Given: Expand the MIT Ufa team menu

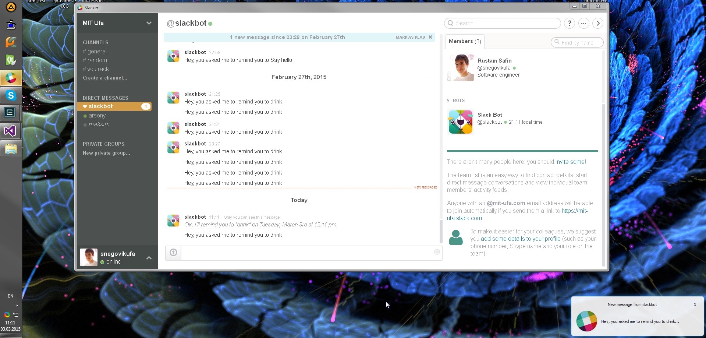Looking at the screenshot, I should coord(149,23).
